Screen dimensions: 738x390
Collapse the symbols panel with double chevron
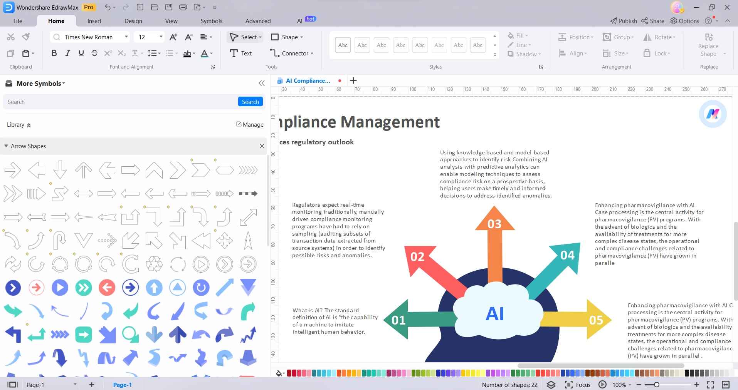[x=262, y=83]
